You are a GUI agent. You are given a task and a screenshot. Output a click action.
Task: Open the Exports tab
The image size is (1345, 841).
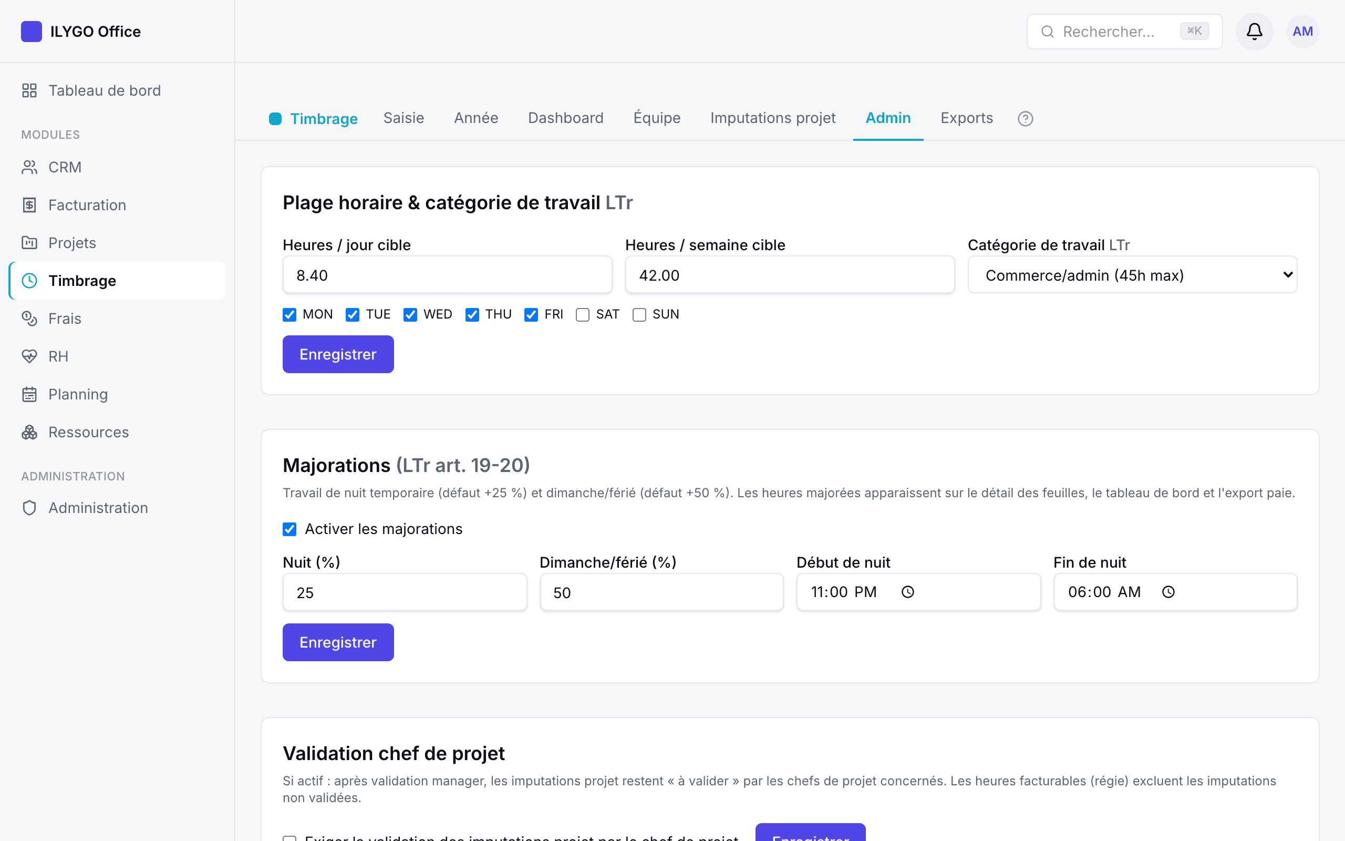tap(967, 118)
